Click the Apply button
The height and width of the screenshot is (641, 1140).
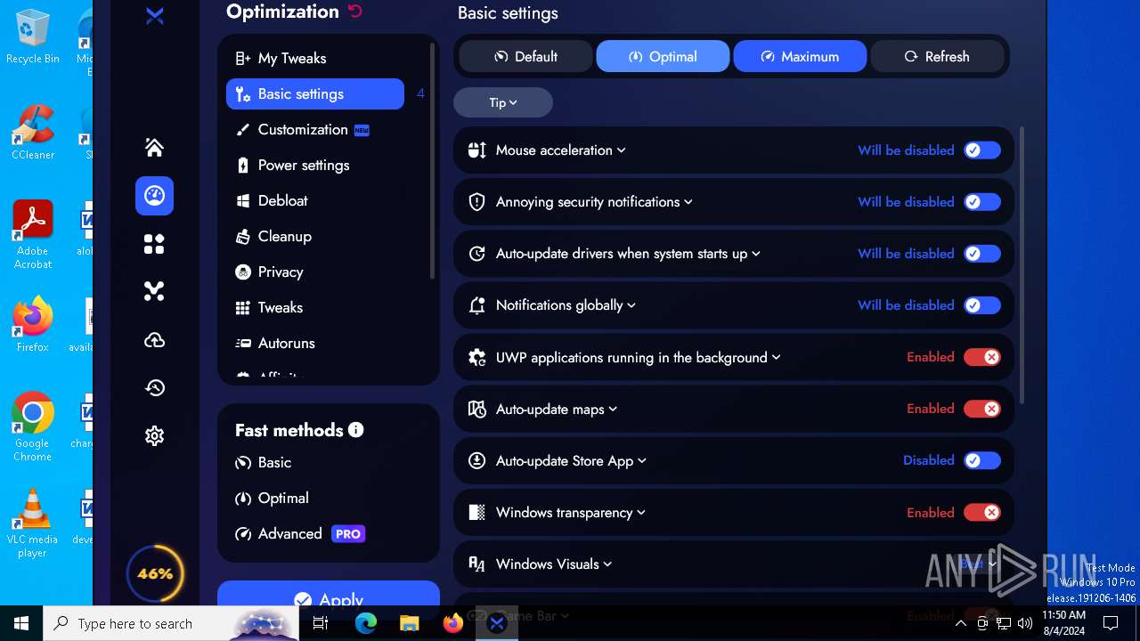[329, 594]
